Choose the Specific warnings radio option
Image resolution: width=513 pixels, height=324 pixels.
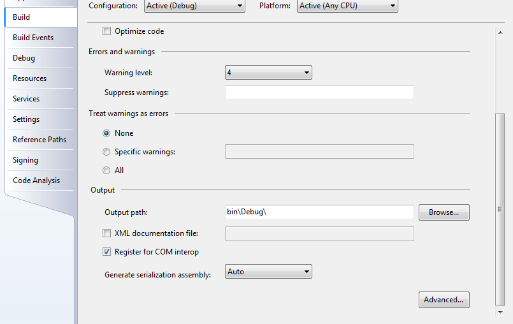[x=106, y=152]
